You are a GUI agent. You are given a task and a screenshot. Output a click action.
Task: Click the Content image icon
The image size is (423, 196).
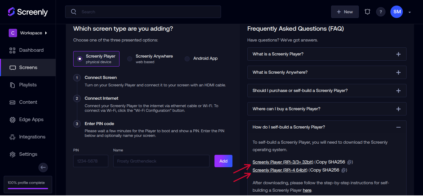tap(12, 102)
